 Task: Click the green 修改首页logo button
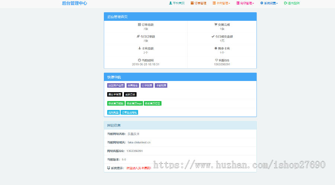click(134, 103)
